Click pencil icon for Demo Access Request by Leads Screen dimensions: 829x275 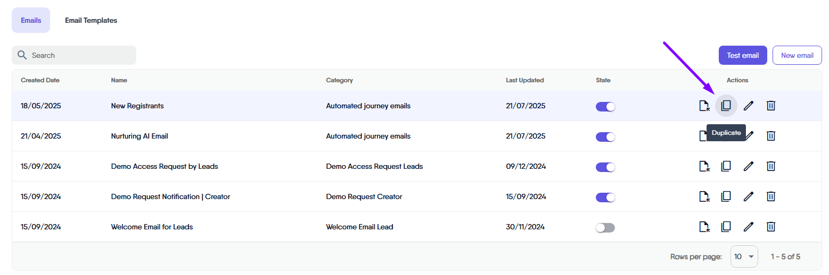click(748, 166)
